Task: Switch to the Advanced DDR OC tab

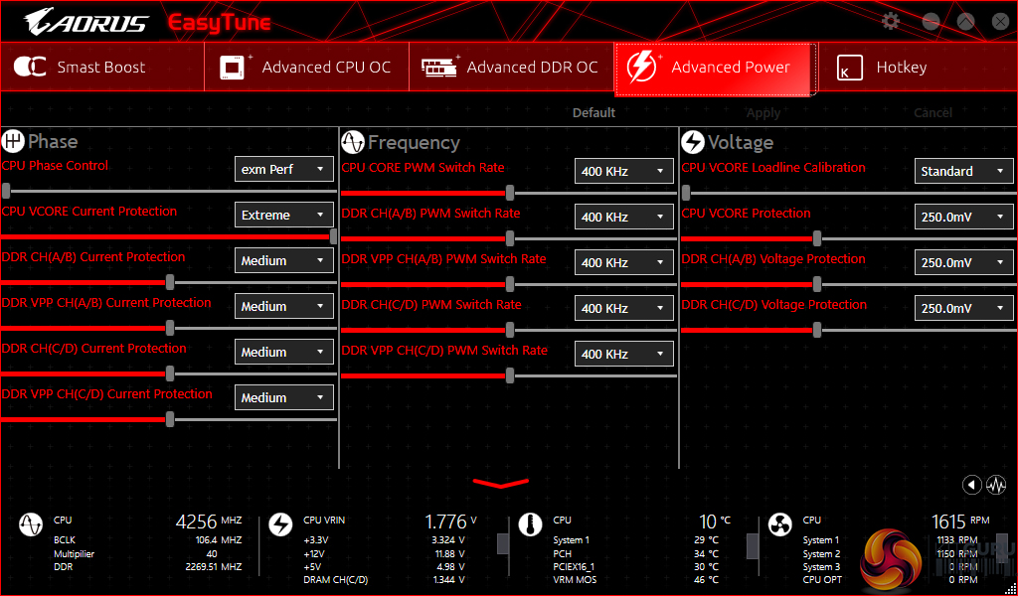Action: point(512,67)
